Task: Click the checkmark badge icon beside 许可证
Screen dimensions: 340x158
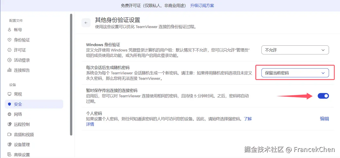Action: click(x=10, y=50)
